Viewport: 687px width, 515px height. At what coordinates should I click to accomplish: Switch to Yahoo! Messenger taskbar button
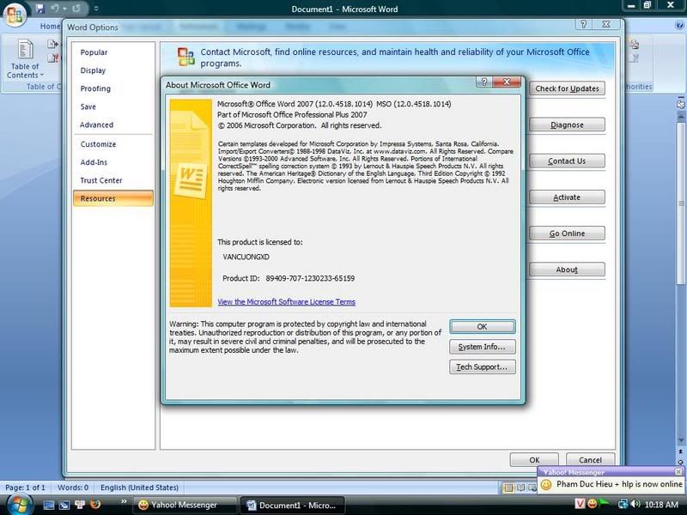click(185, 505)
